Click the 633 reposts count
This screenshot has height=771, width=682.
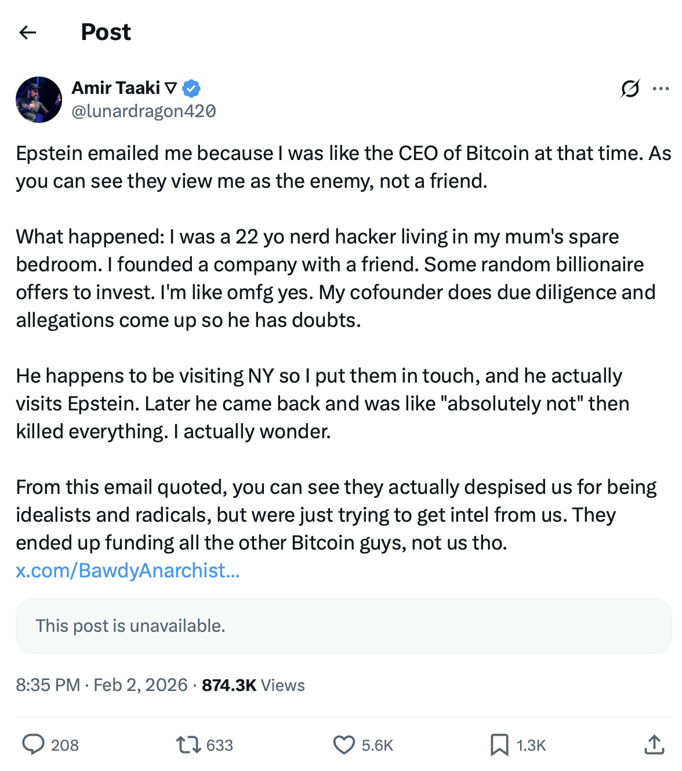(x=220, y=745)
